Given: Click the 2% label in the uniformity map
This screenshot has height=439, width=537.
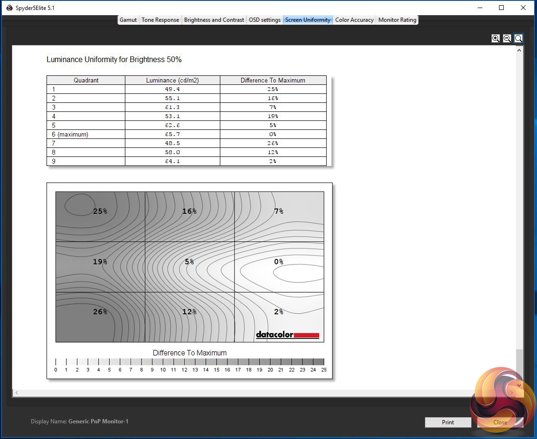Looking at the screenshot, I should tap(278, 311).
